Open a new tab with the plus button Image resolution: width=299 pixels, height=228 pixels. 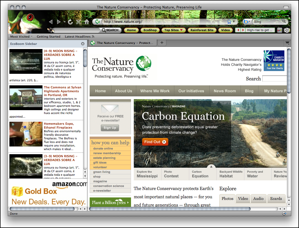tap(162, 43)
